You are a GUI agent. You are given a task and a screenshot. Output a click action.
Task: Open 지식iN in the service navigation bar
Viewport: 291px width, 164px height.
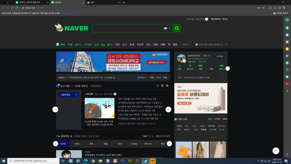pyautogui.click(x=88, y=44)
